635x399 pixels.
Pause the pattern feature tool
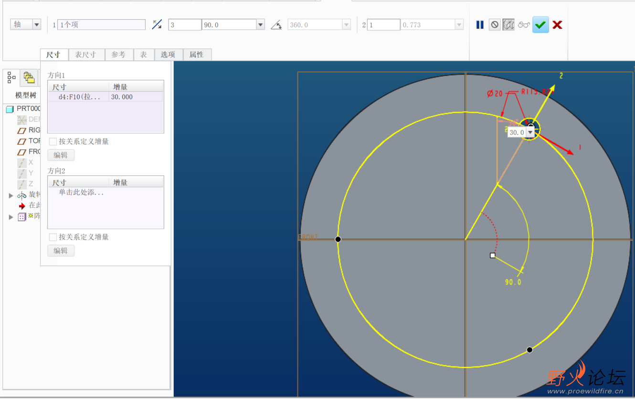tap(480, 25)
